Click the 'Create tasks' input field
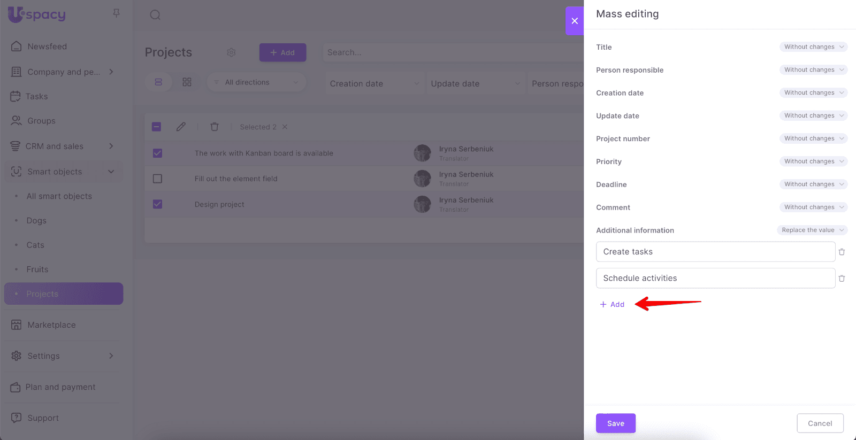 pos(715,252)
